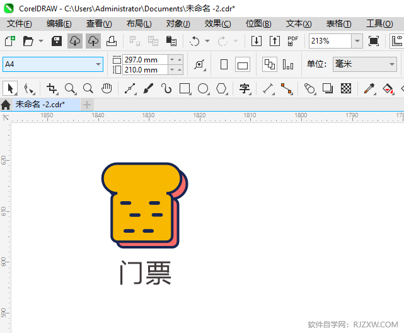The width and height of the screenshot is (404, 333).
Task: Expand the 213% zoom level dropdown
Action: (357, 41)
